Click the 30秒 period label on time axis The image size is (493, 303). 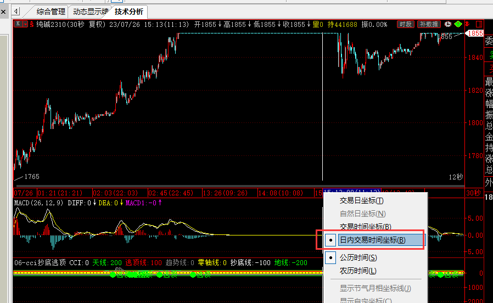[x=473, y=193]
